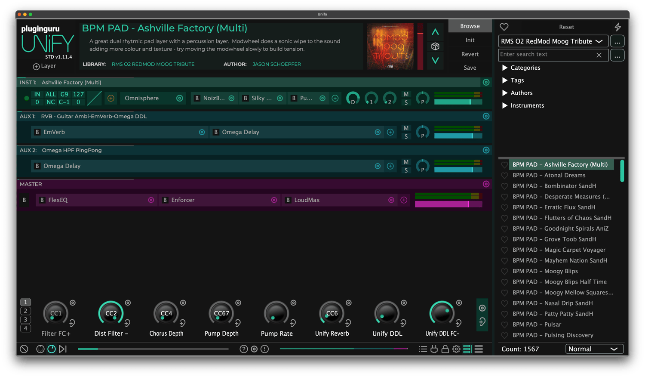The height and width of the screenshot is (377, 645).
Task: Open the Omnisphere plugin editor circle icon
Action: coord(180,99)
